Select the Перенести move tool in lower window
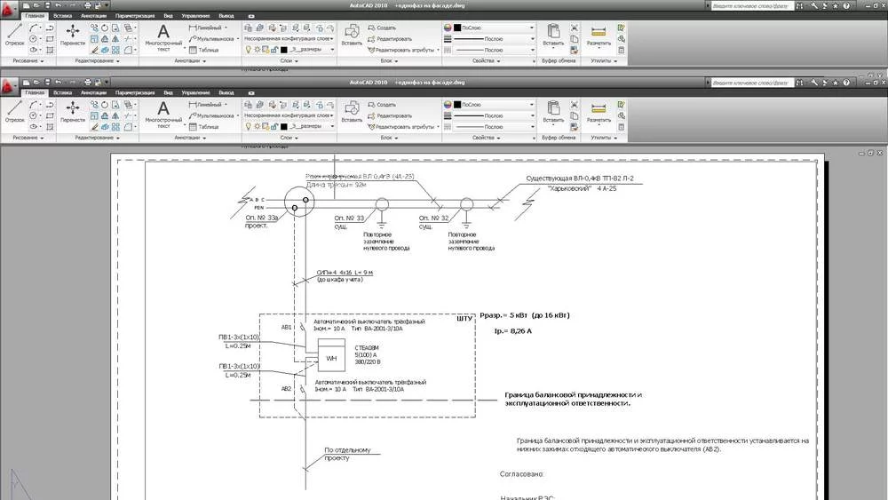Image resolution: width=888 pixels, height=500 pixels. [73, 111]
